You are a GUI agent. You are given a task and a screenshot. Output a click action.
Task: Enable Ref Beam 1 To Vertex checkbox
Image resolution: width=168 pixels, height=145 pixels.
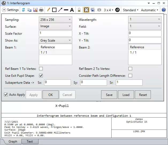41,69
